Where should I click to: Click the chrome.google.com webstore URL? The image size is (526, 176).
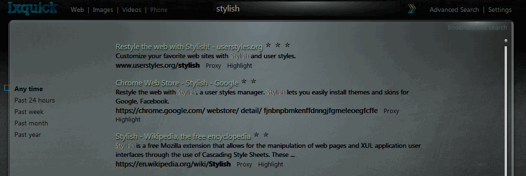coord(247,111)
